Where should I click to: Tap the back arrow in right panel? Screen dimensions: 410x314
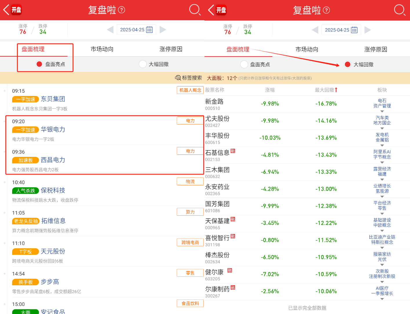click(211, 10)
